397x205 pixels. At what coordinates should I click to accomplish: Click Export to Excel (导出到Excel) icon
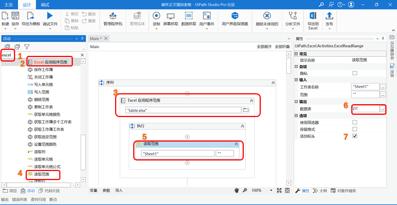tap(313, 16)
